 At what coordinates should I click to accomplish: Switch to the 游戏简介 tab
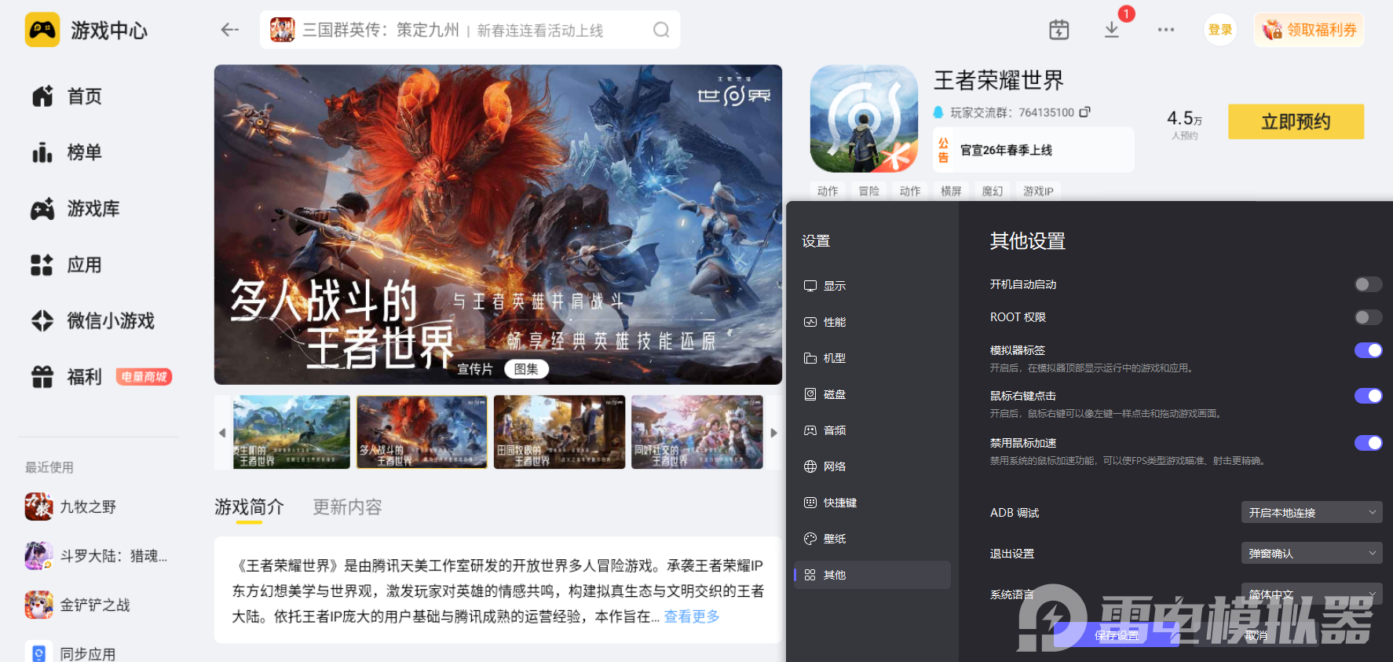click(x=249, y=507)
